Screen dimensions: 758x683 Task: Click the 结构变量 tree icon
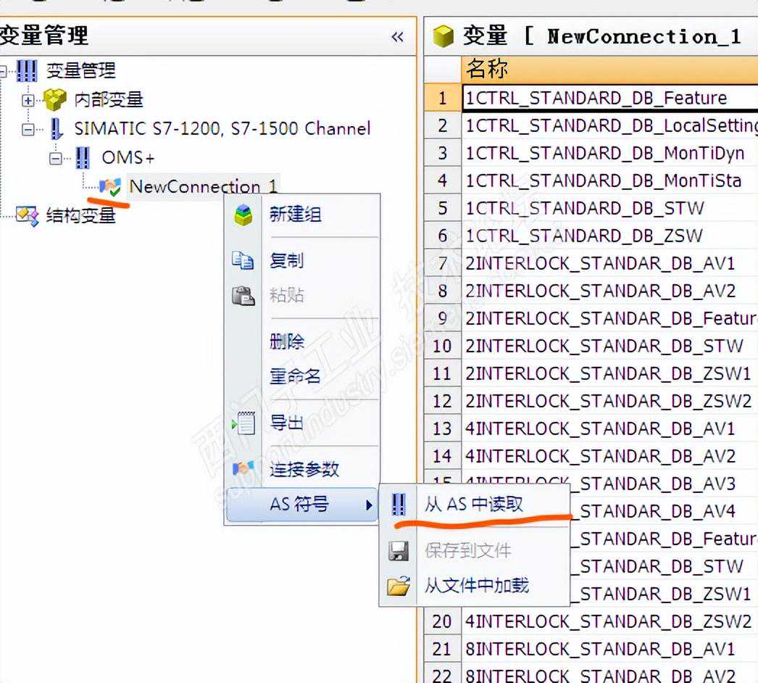27,215
